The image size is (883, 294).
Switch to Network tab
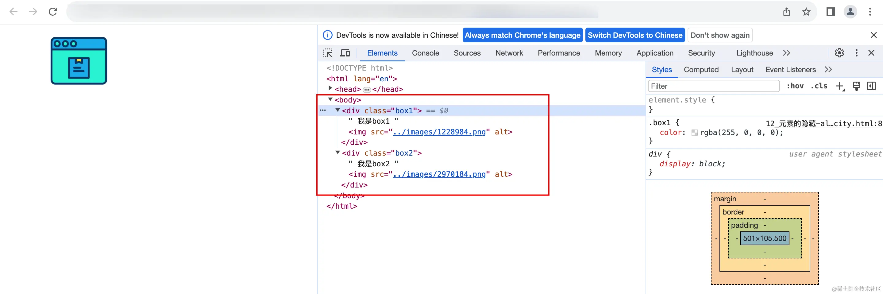[x=509, y=53]
